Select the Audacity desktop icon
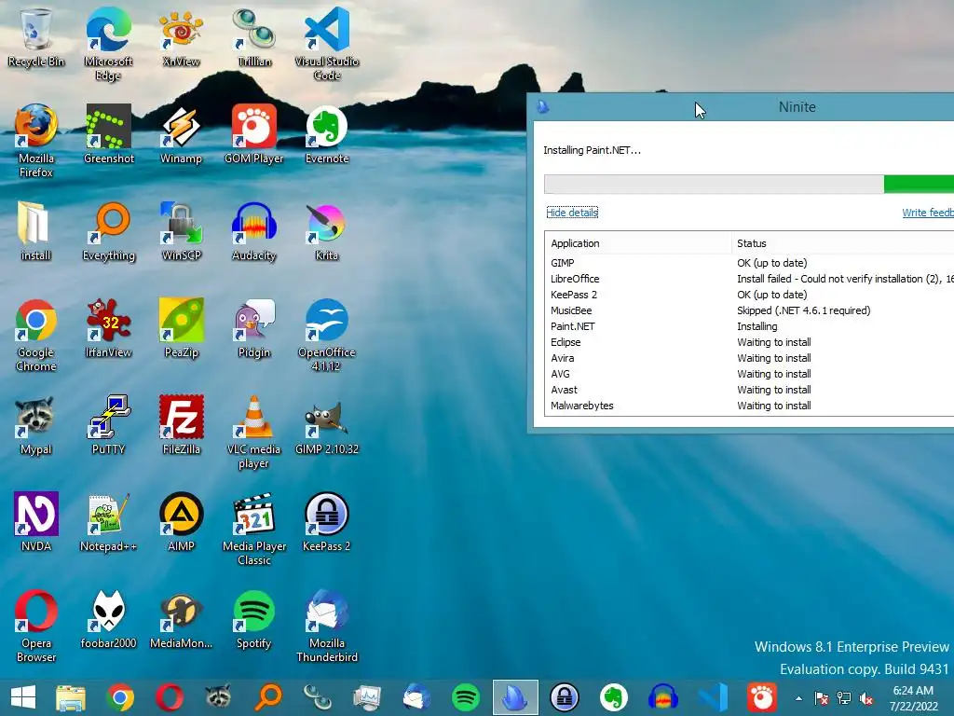954x716 pixels. pos(253,231)
